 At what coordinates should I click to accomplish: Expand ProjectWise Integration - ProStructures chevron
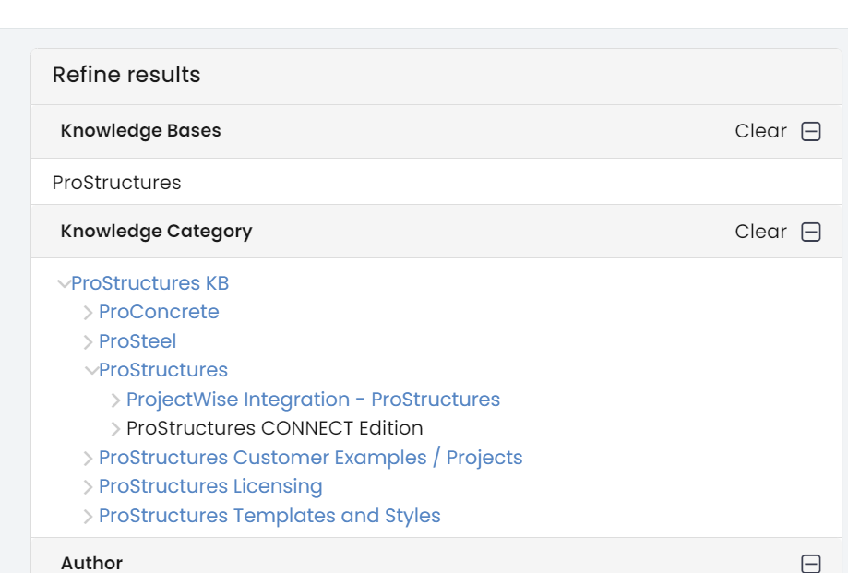tap(115, 399)
